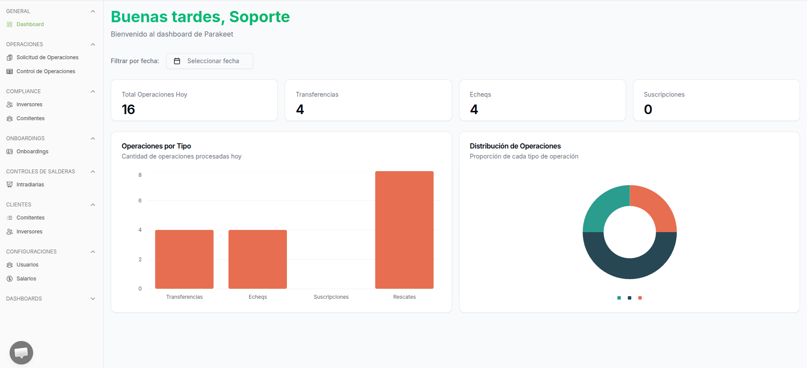Expand the DASHBOARDS section
This screenshot has height=368, width=807.
pyautogui.click(x=93, y=299)
